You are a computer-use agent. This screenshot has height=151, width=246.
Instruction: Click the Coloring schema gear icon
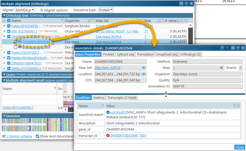click(x=4, y=136)
